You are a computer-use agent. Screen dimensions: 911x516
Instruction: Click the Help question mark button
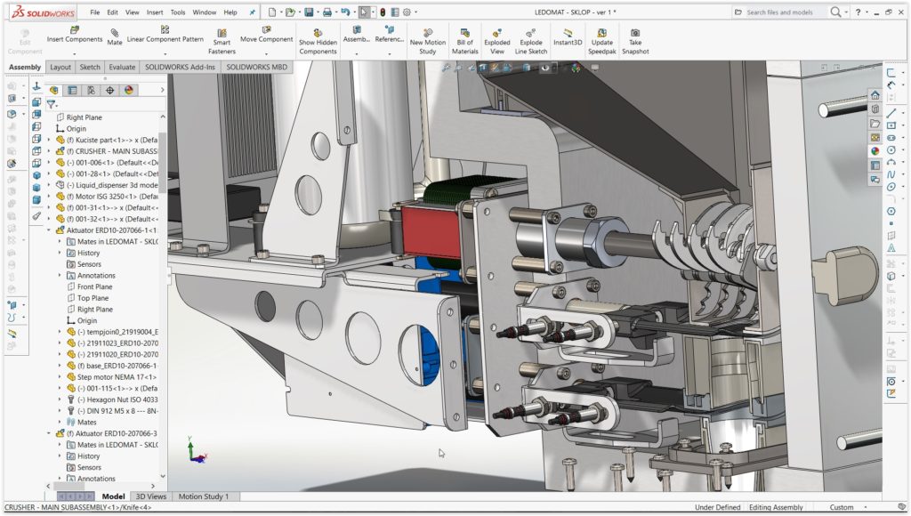858,12
